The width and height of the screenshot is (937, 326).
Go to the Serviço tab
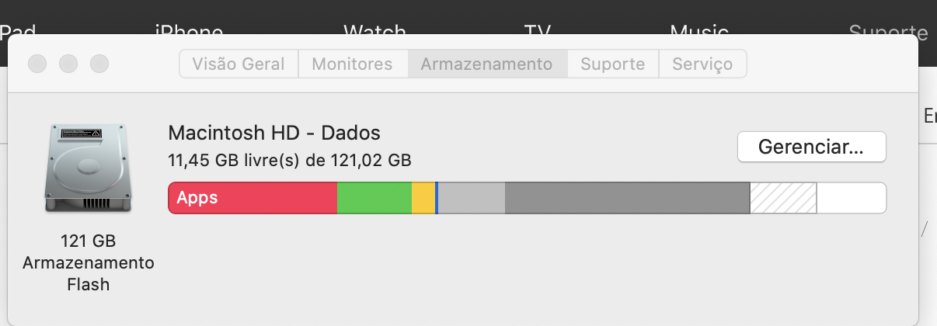(702, 64)
